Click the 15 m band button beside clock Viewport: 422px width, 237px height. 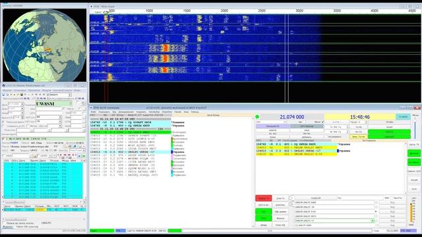click(x=403, y=117)
